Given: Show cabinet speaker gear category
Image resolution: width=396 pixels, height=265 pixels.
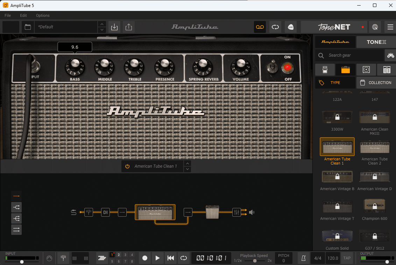Looking at the screenshot, I should (366, 69).
